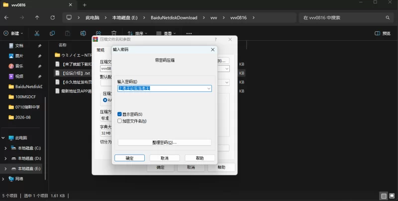Viewport: 398px width, 201px height.
Task: Click vvv in the address breadcrumb
Action: coord(213,18)
